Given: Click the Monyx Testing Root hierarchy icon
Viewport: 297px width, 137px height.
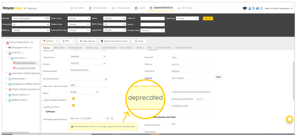Looking at the screenshot, I should coord(8,42).
